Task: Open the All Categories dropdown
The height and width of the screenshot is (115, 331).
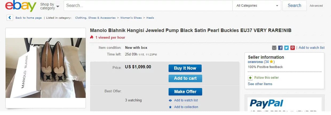Action: 257,6
